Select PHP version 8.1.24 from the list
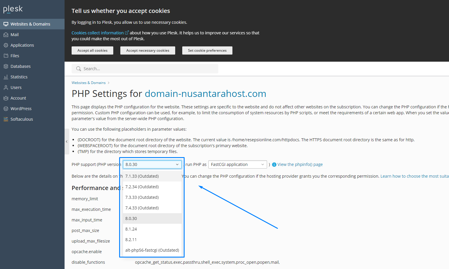Screen dimensions: 449x269 click(x=131, y=229)
